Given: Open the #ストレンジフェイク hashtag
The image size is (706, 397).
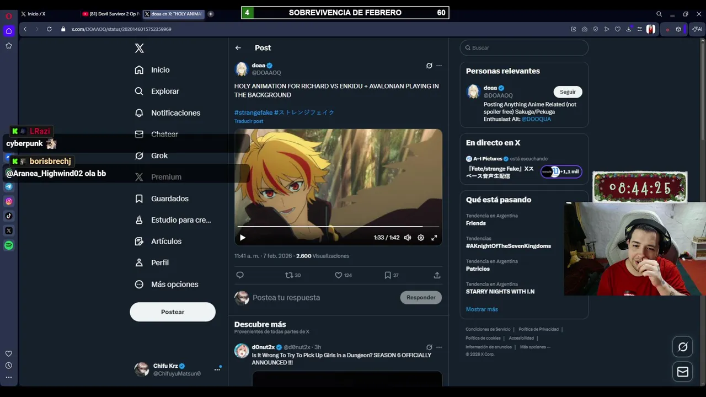Looking at the screenshot, I should [x=304, y=112].
